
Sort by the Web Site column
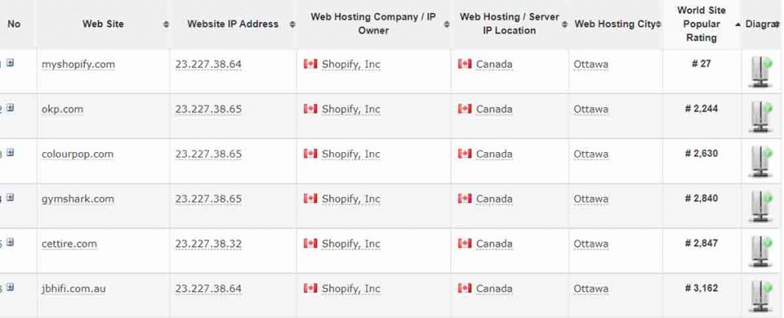coord(103,24)
